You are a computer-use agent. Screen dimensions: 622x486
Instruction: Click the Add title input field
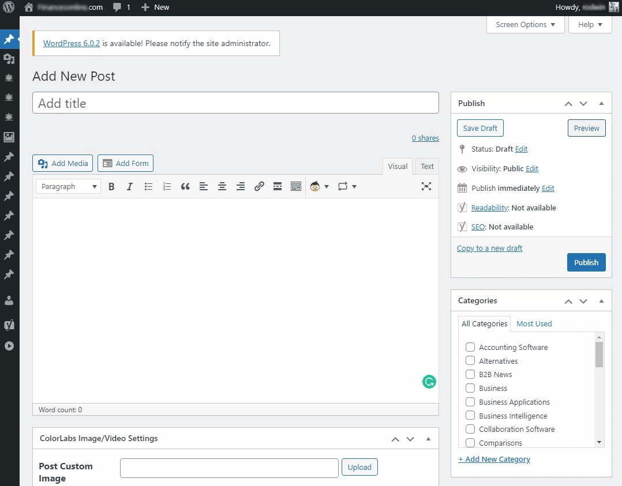click(235, 103)
